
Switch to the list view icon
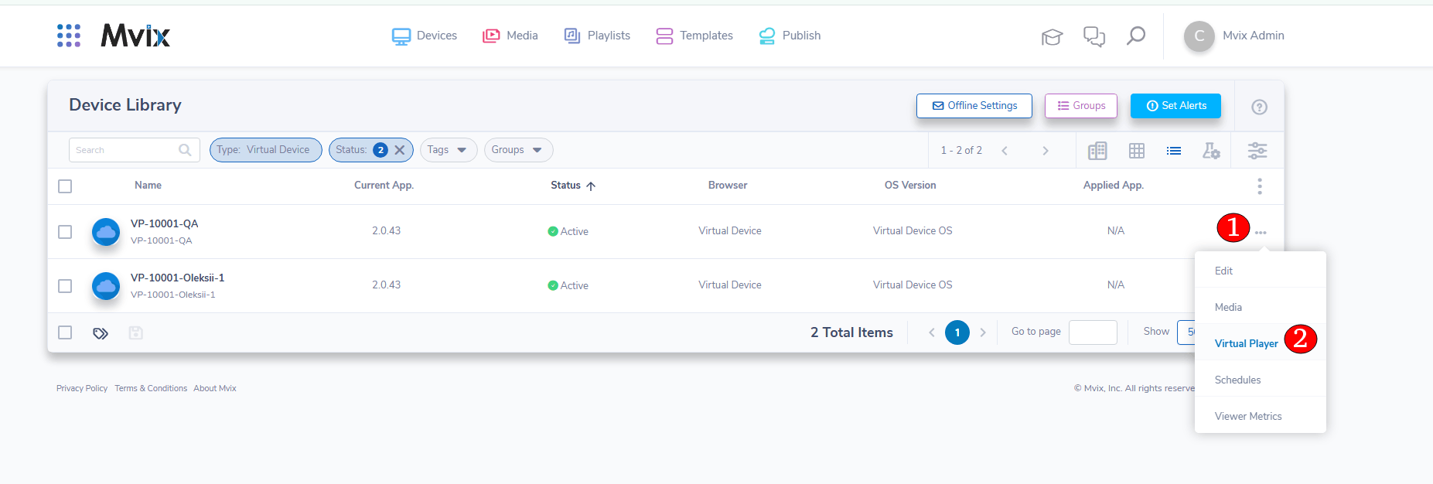coord(1174,151)
